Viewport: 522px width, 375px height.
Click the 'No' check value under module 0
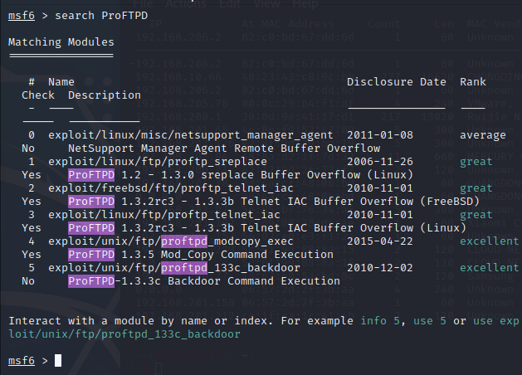click(x=28, y=149)
